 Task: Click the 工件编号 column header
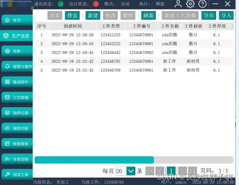[141, 26]
